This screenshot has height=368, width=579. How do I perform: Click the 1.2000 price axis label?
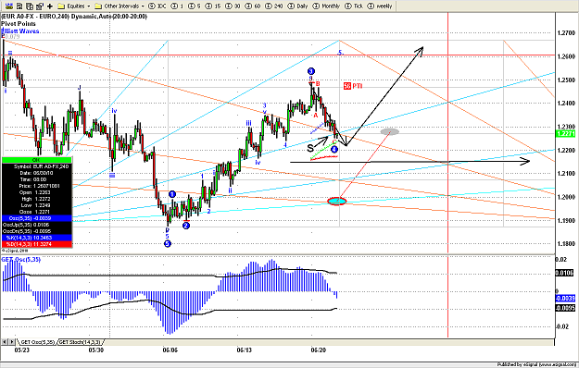point(566,197)
